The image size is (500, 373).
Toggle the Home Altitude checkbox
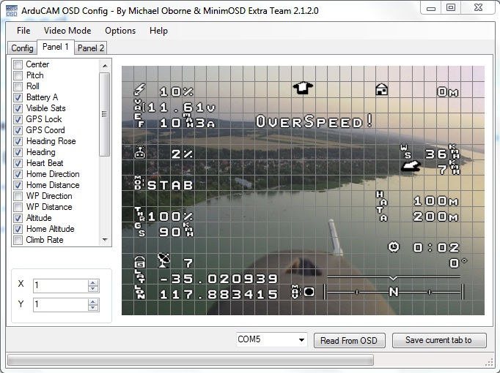18,229
